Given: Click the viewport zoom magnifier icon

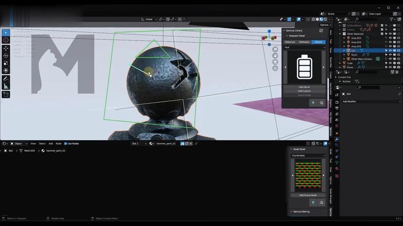Looking at the screenshot, I should [275, 49].
